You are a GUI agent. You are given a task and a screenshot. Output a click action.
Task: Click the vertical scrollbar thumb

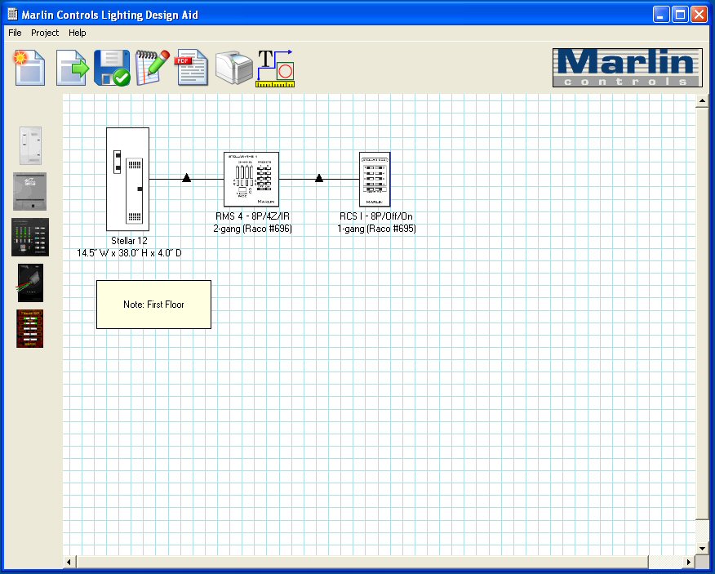point(702,314)
